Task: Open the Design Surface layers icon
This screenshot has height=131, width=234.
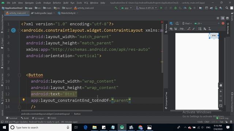Action: tap(171, 23)
